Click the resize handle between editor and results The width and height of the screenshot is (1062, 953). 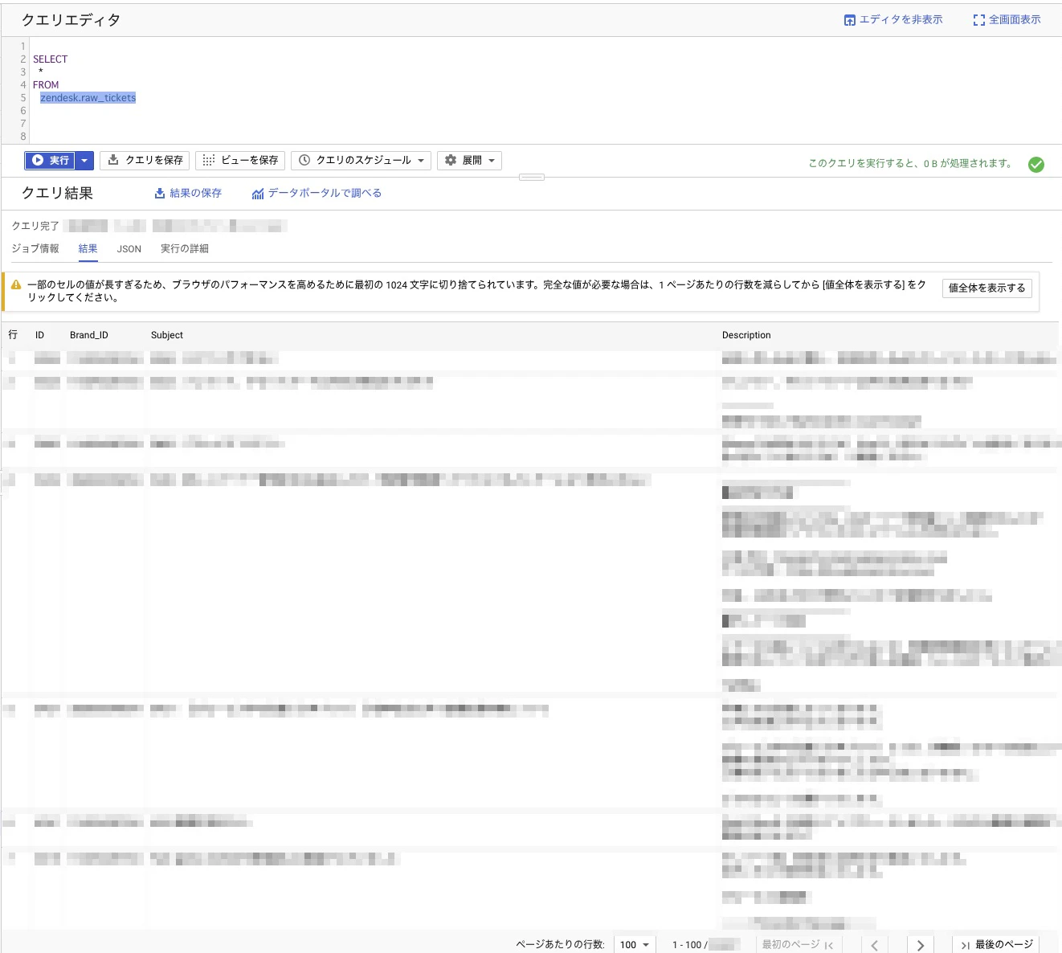[532, 177]
